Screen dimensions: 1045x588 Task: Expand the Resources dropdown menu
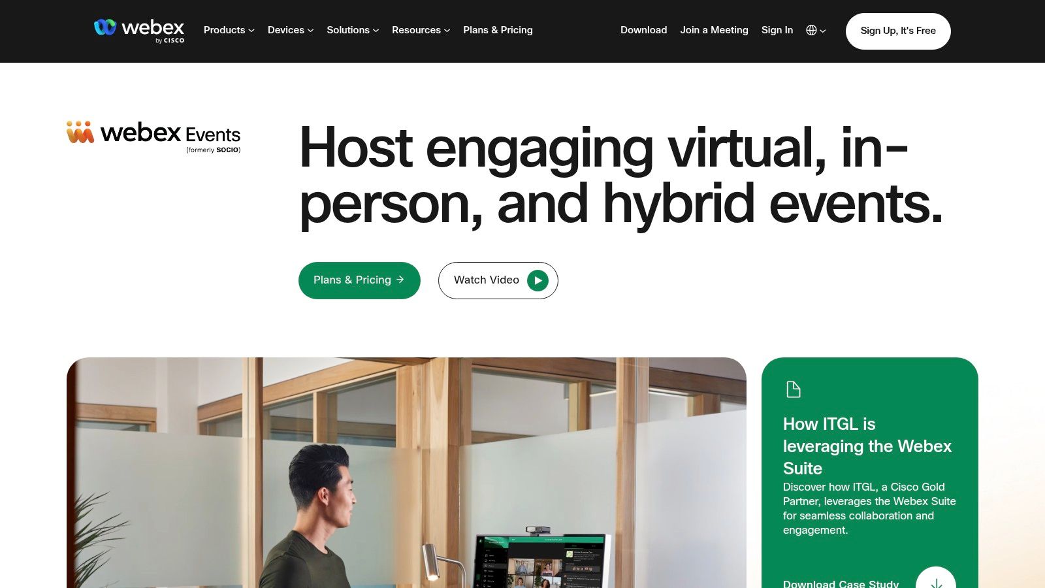click(x=421, y=30)
